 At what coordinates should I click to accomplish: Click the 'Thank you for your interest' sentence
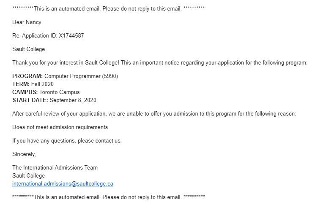[160, 63]
